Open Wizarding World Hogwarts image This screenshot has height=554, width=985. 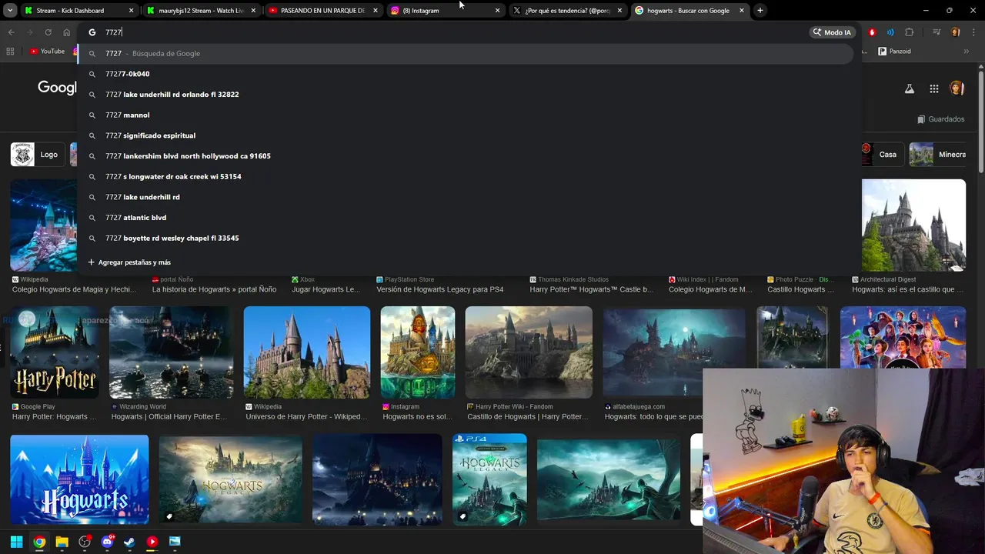point(172,352)
